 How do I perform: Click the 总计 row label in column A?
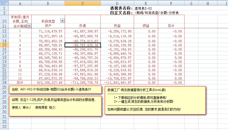20,83
